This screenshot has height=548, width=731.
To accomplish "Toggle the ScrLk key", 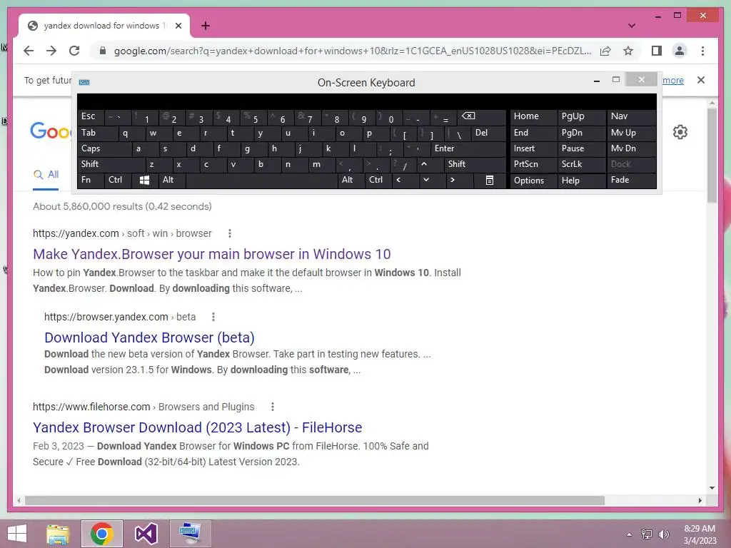I will tap(581, 164).
